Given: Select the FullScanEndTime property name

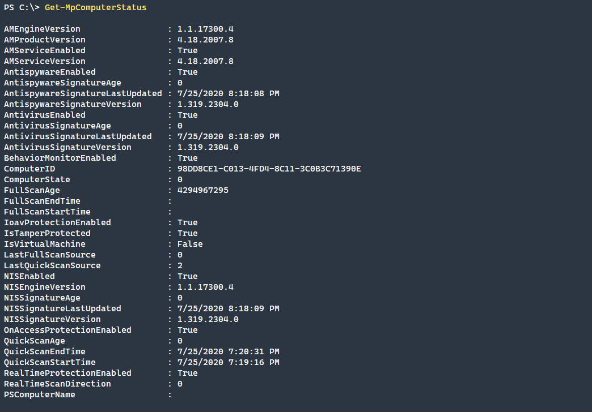Looking at the screenshot, I should click(x=42, y=201).
